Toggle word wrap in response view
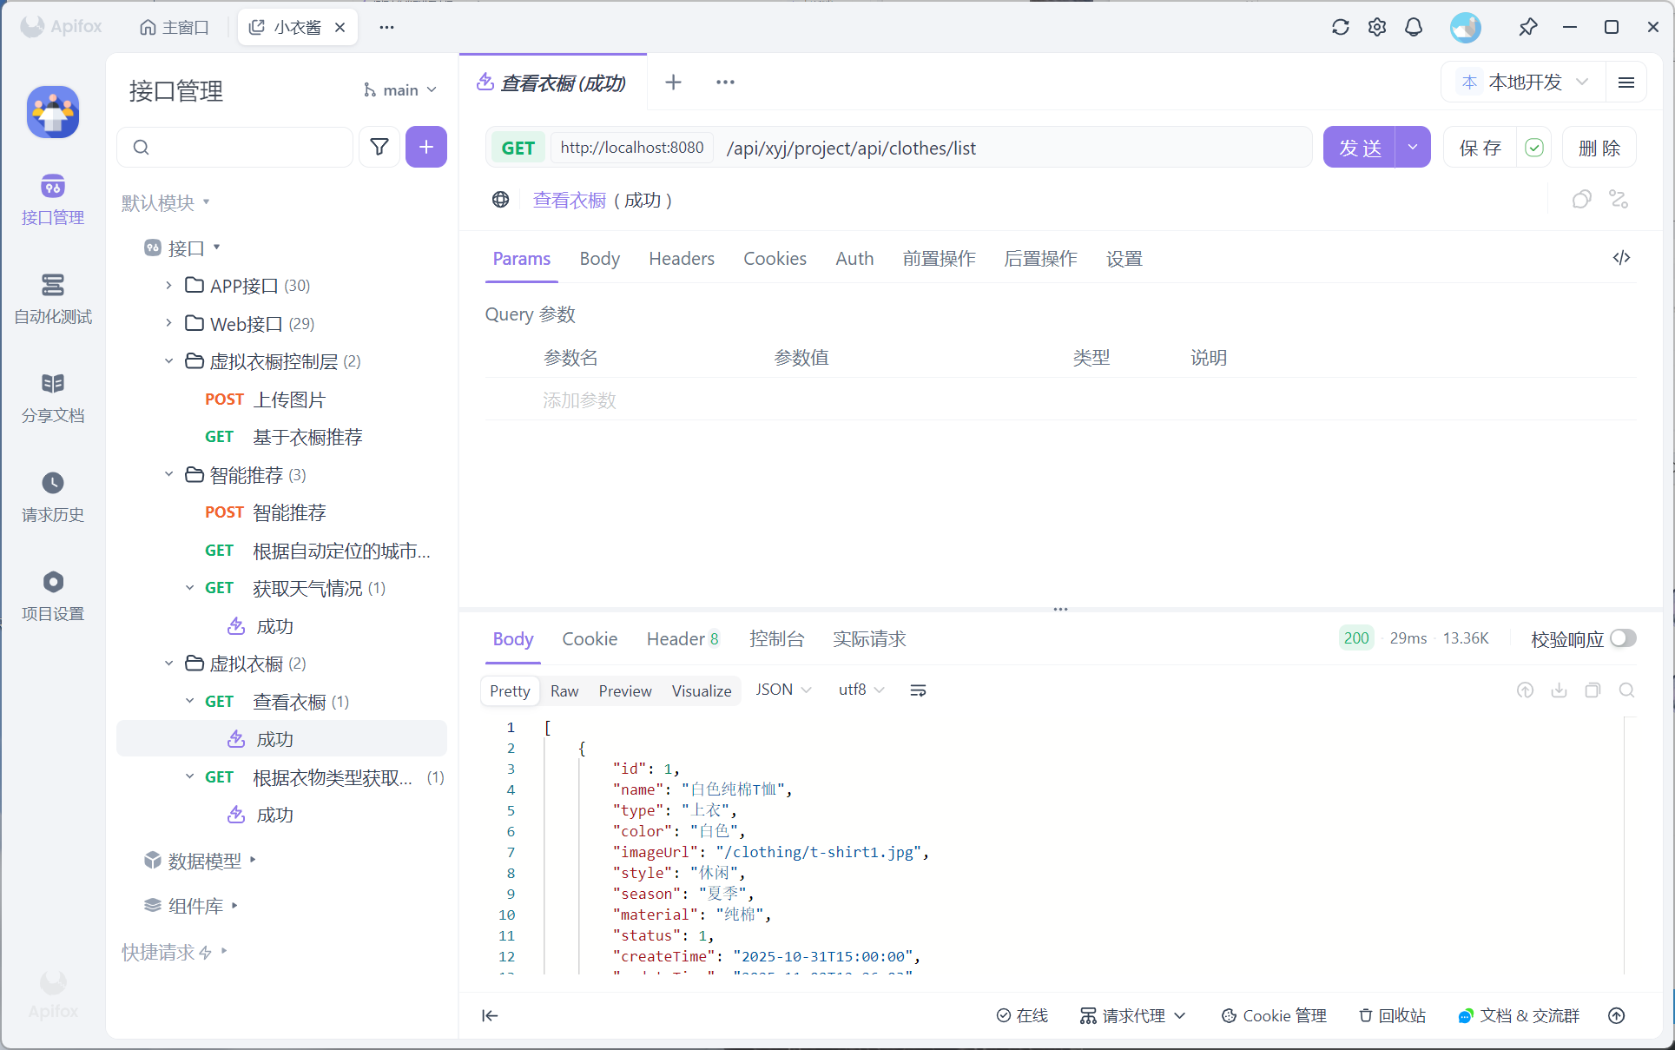The height and width of the screenshot is (1050, 1675). (x=918, y=690)
